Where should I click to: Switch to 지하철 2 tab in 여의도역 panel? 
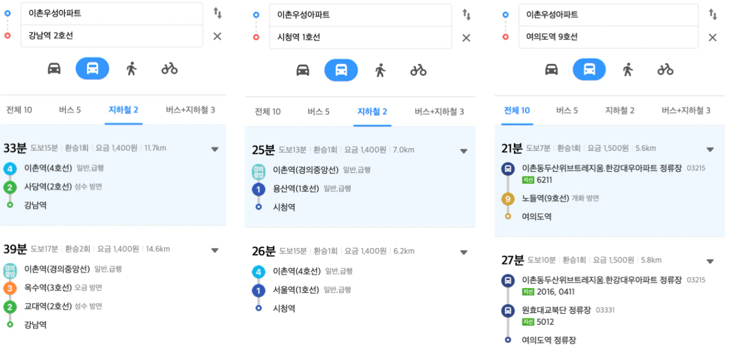coord(620,110)
